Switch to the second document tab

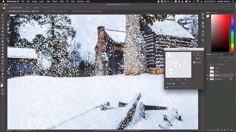56,11
